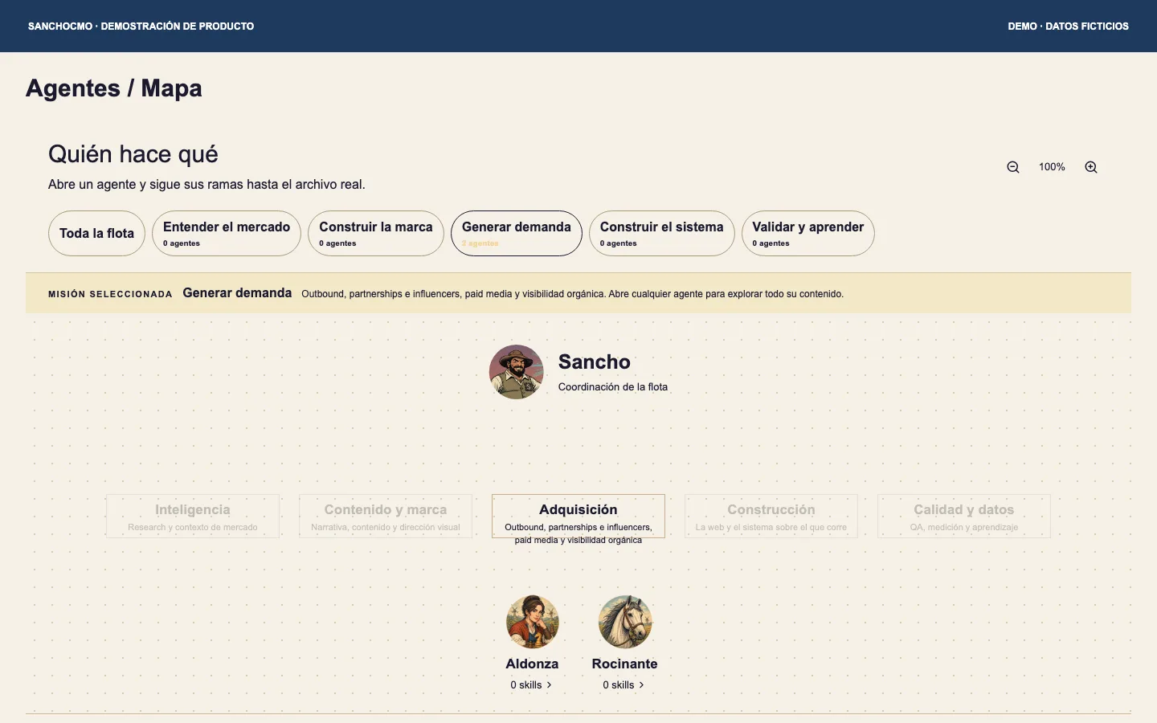
Task: Click the zoom in magnifier icon
Action: [x=1091, y=167]
